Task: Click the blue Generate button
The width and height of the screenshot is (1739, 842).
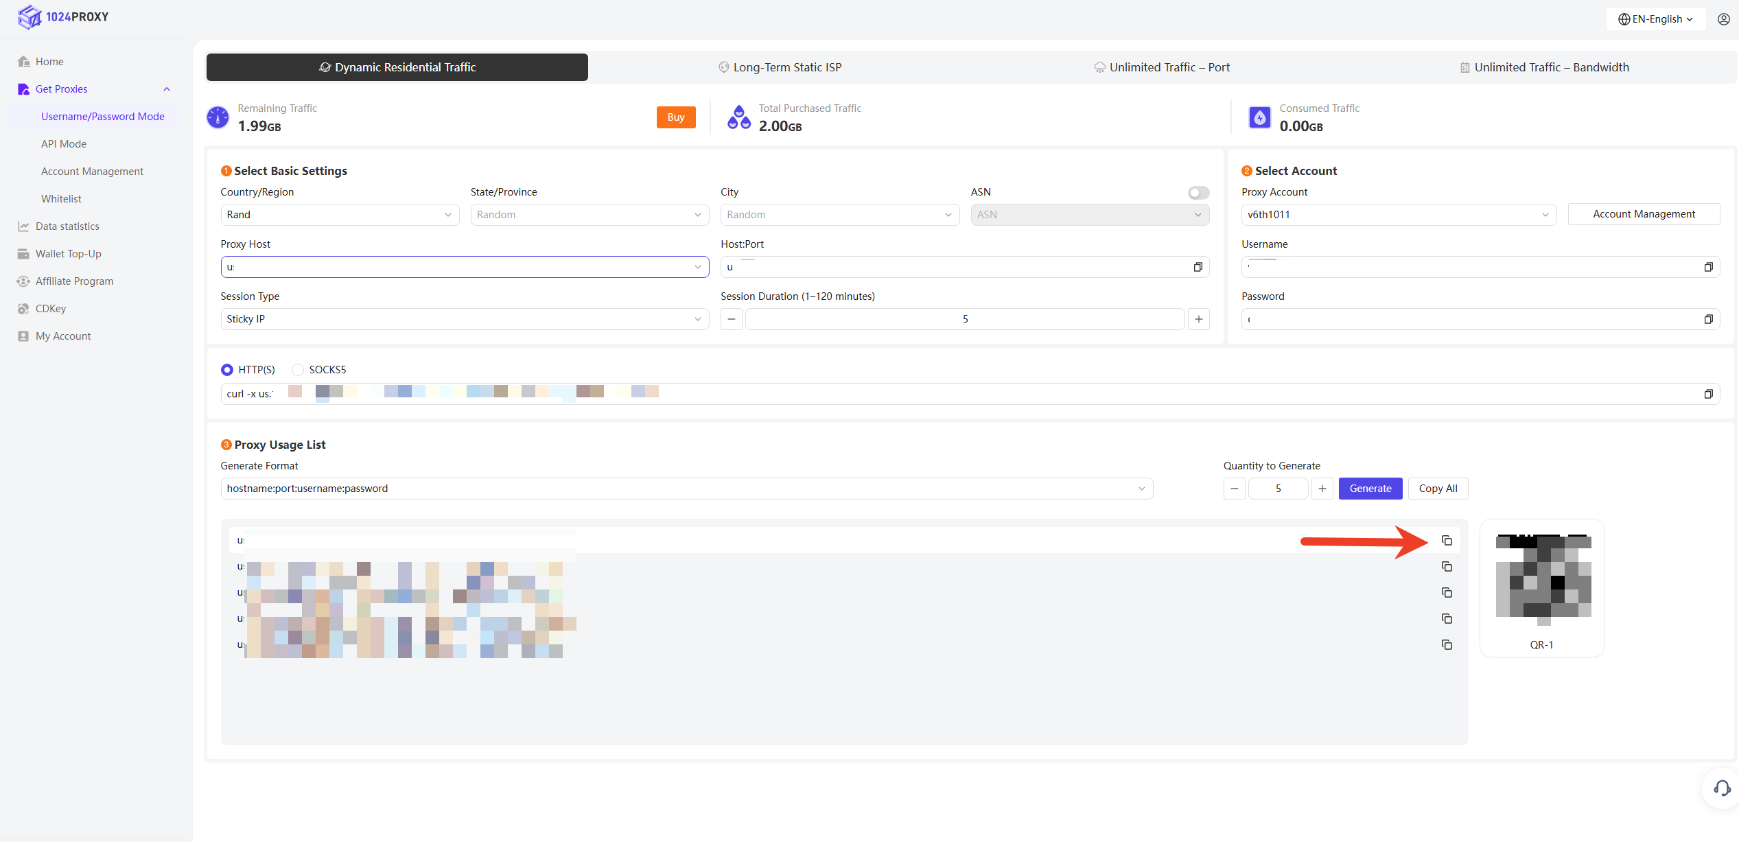Action: point(1370,489)
